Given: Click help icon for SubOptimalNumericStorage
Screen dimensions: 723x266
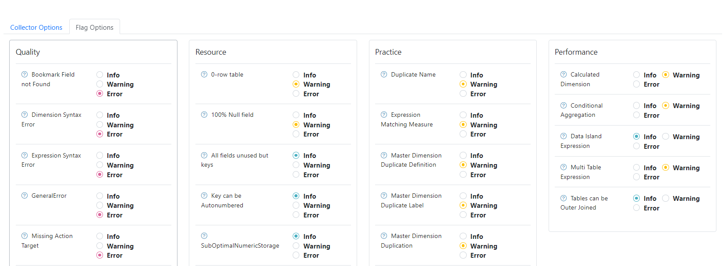Looking at the screenshot, I should pos(204,236).
